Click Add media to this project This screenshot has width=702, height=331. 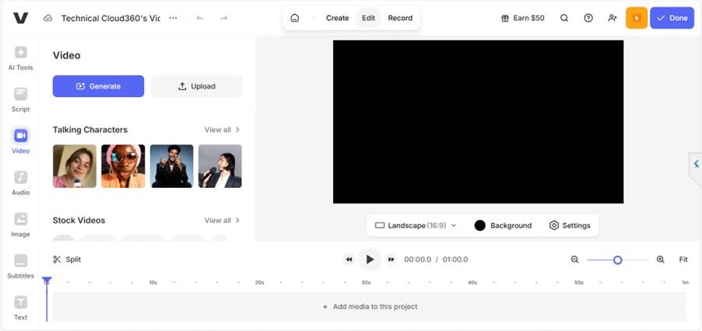pyautogui.click(x=370, y=307)
